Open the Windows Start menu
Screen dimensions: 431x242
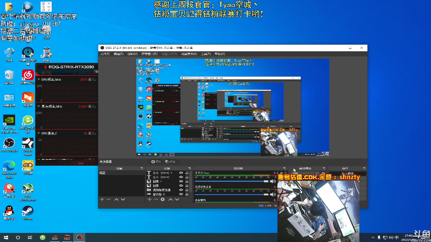tap(6, 237)
